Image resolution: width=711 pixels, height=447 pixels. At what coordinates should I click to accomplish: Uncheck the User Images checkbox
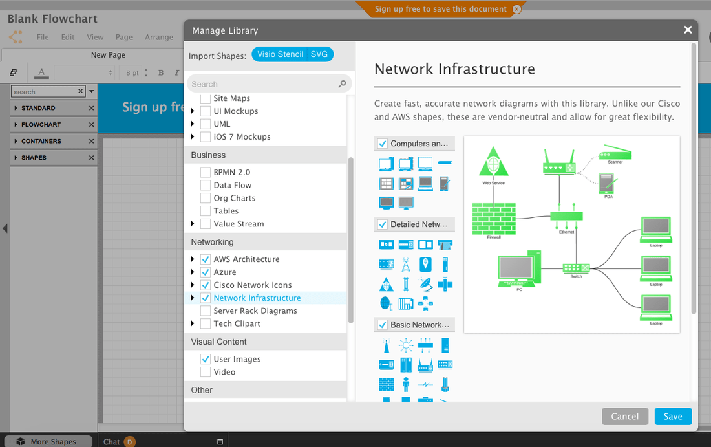(x=206, y=359)
